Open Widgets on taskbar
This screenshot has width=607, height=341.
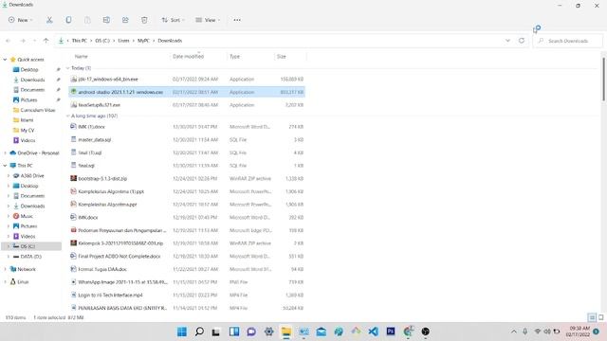coord(234,332)
